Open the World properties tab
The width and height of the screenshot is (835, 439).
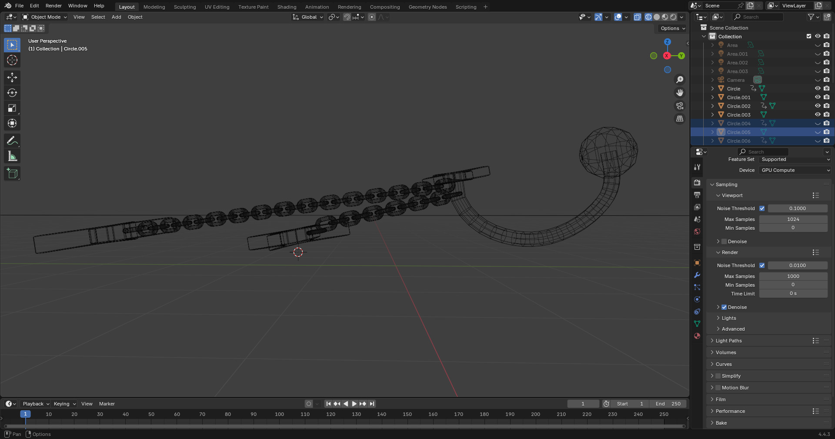tap(697, 231)
